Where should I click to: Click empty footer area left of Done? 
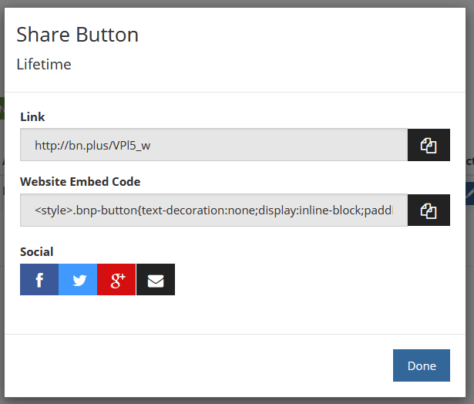coord(193,365)
